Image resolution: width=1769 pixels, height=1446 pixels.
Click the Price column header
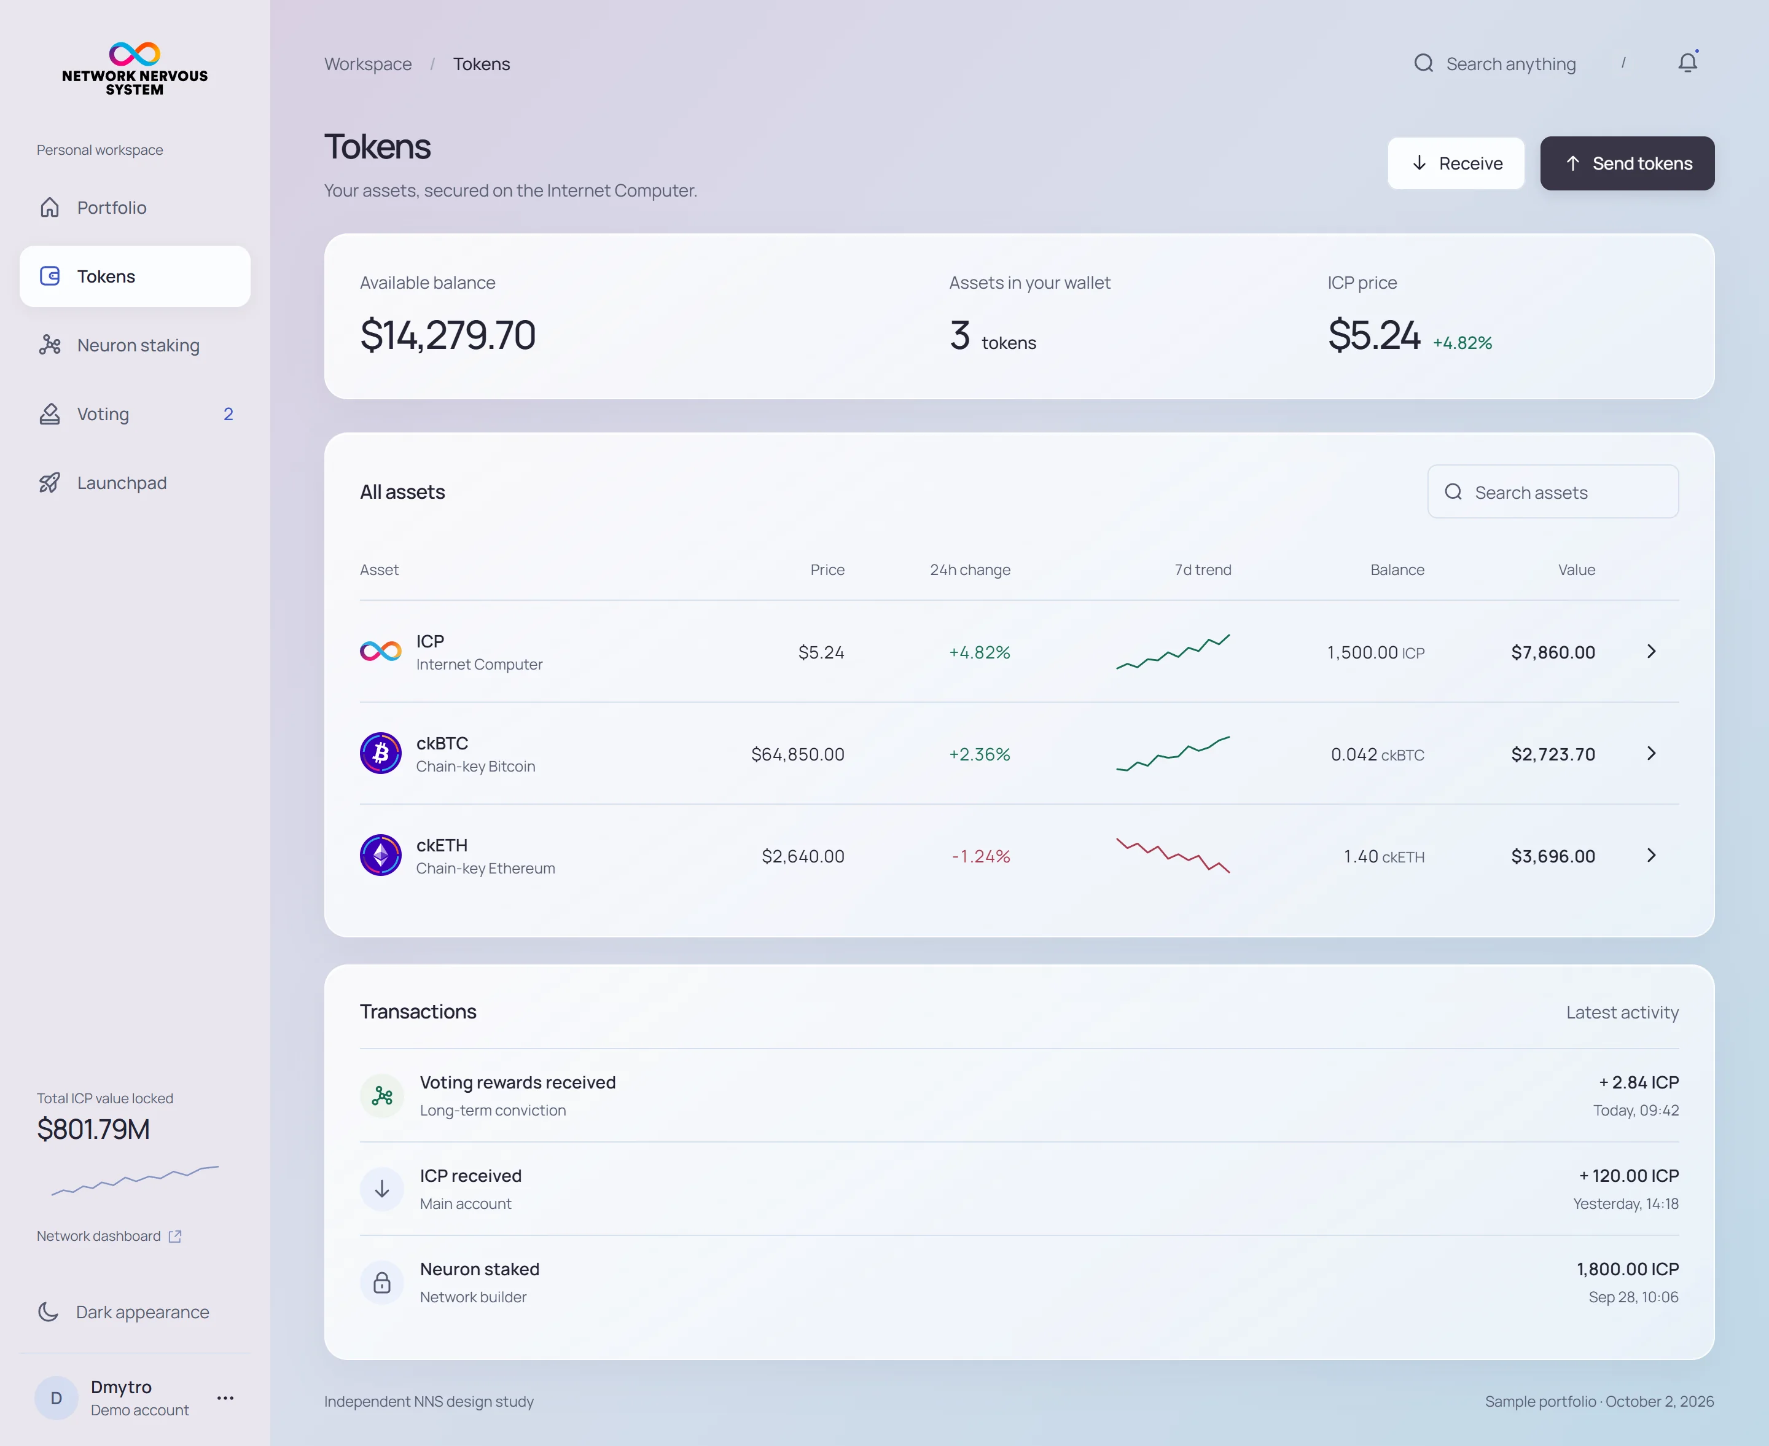[x=827, y=569]
